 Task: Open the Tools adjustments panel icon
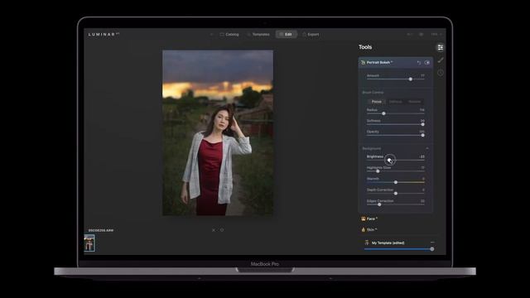pos(440,47)
